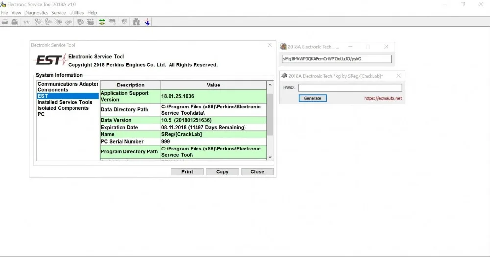Open Active Event Codes toolbar icon
490x257 pixels.
point(58,22)
